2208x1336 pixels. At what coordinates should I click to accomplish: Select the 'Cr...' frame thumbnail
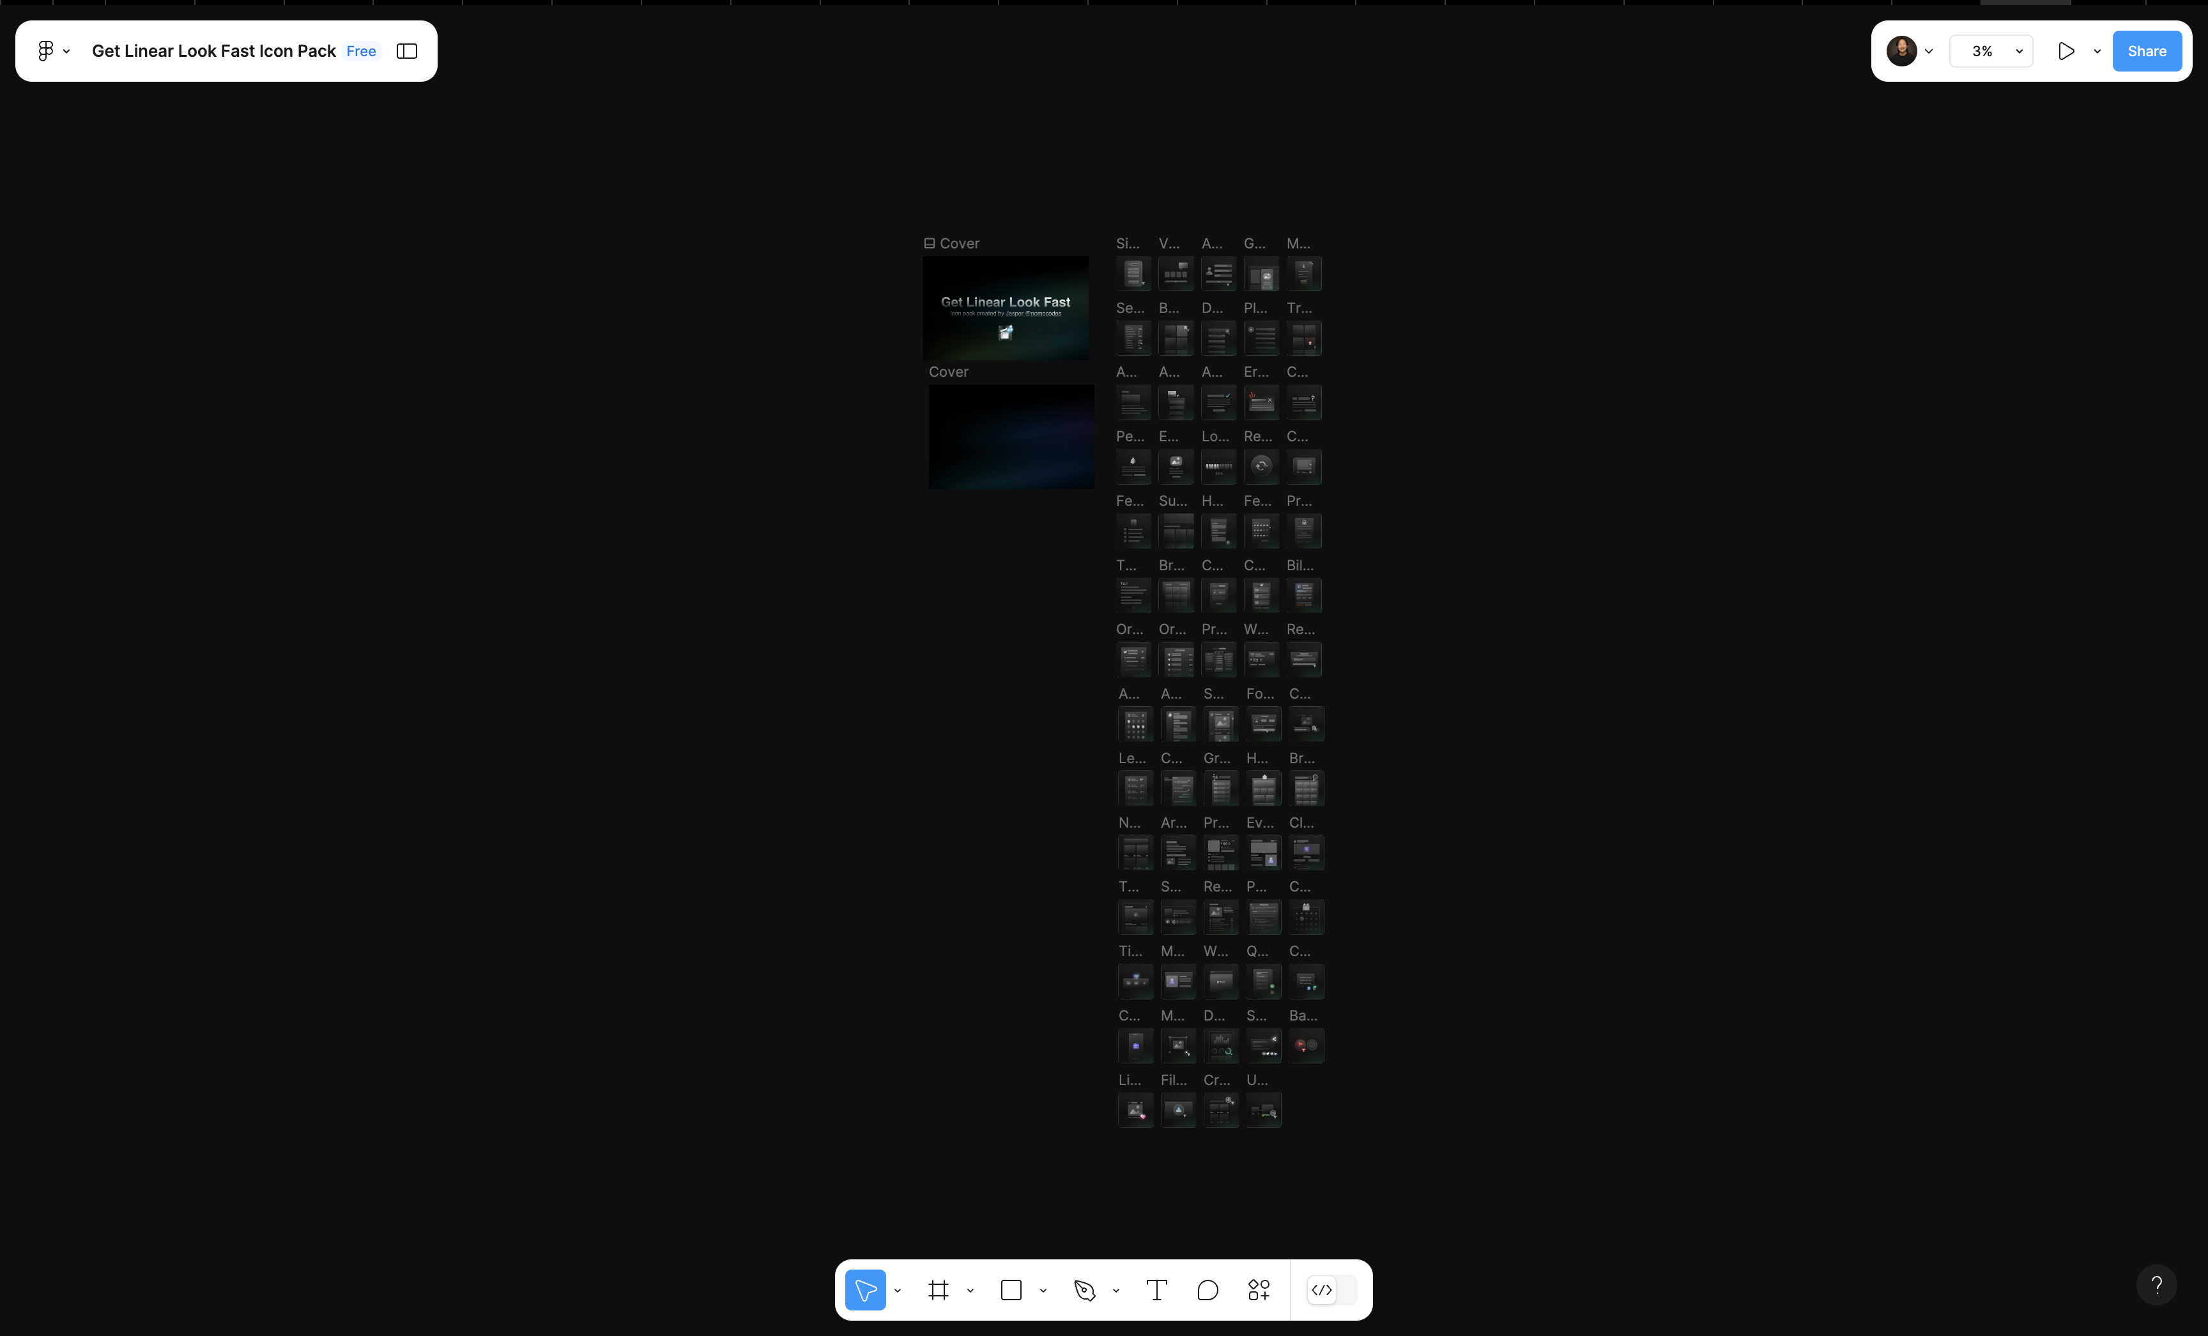tap(1220, 1109)
